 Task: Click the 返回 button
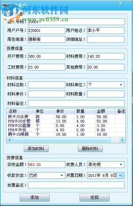pyautogui.click(x=95, y=197)
